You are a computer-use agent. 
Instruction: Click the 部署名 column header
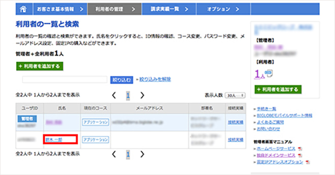207,108
